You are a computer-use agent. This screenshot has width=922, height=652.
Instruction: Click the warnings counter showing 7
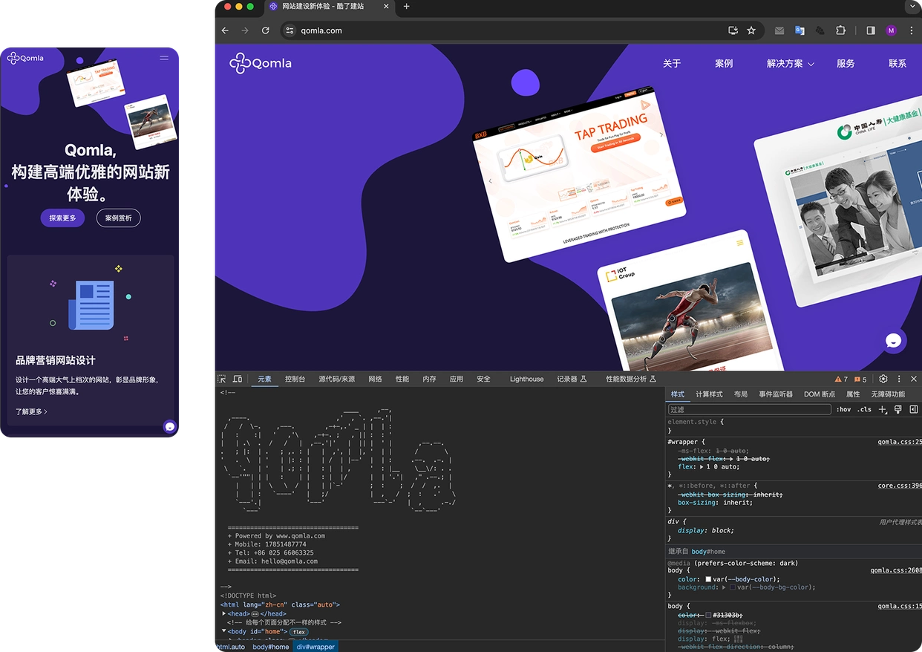pyautogui.click(x=841, y=379)
